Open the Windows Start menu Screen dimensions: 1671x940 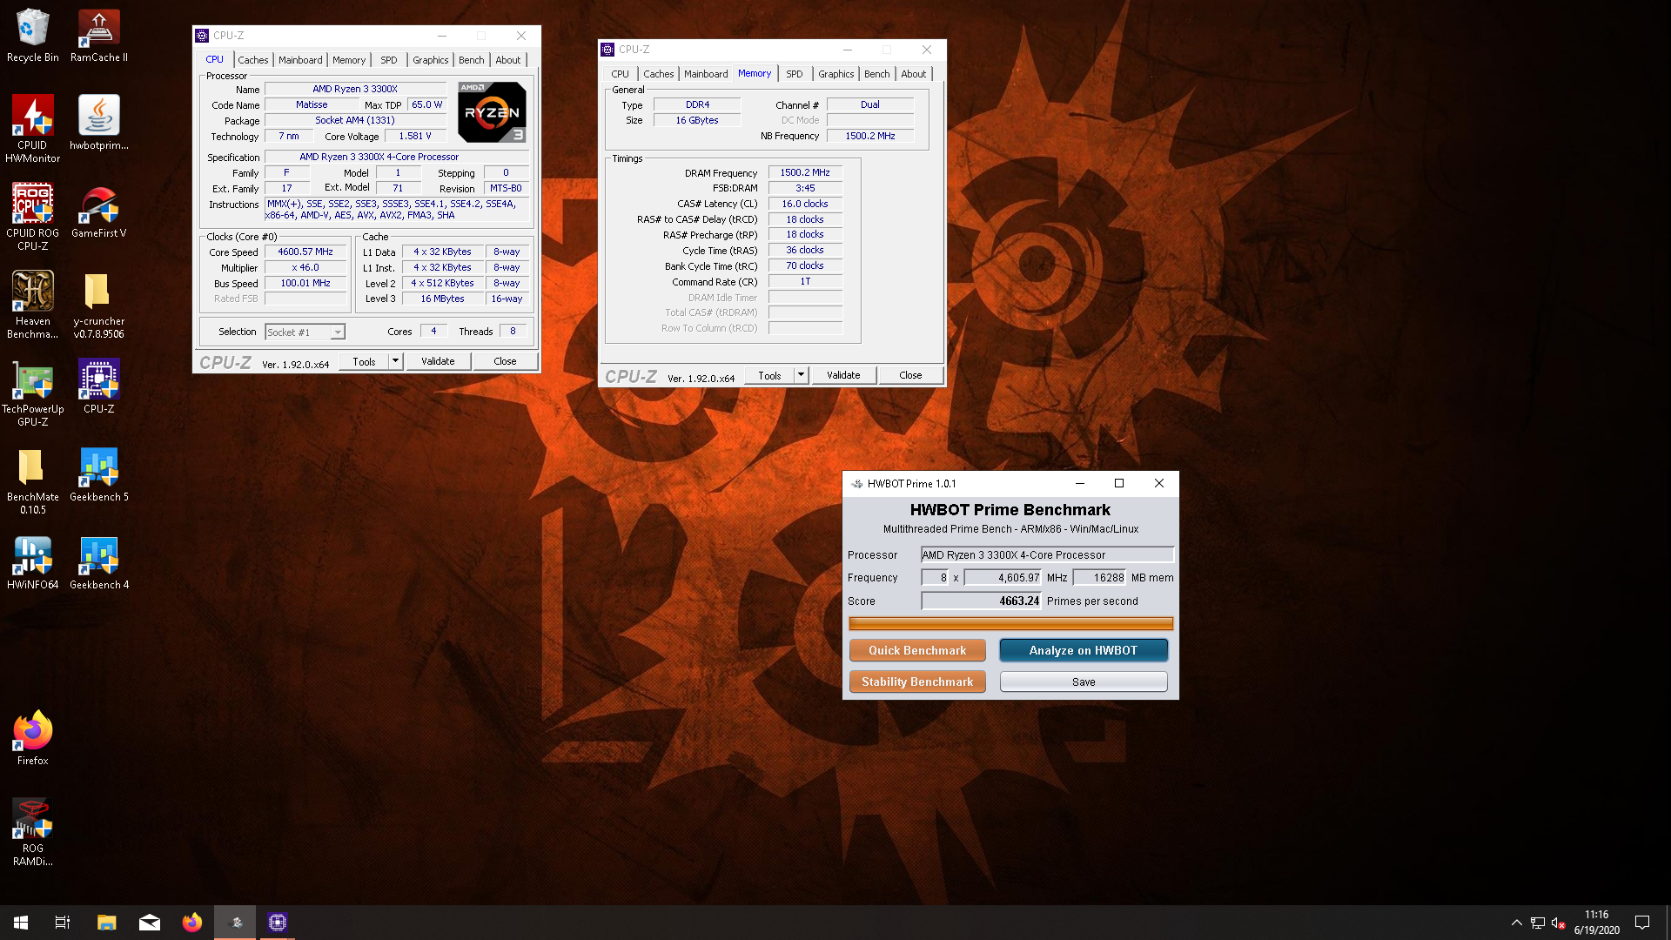pyautogui.click(x=21, y=923)
